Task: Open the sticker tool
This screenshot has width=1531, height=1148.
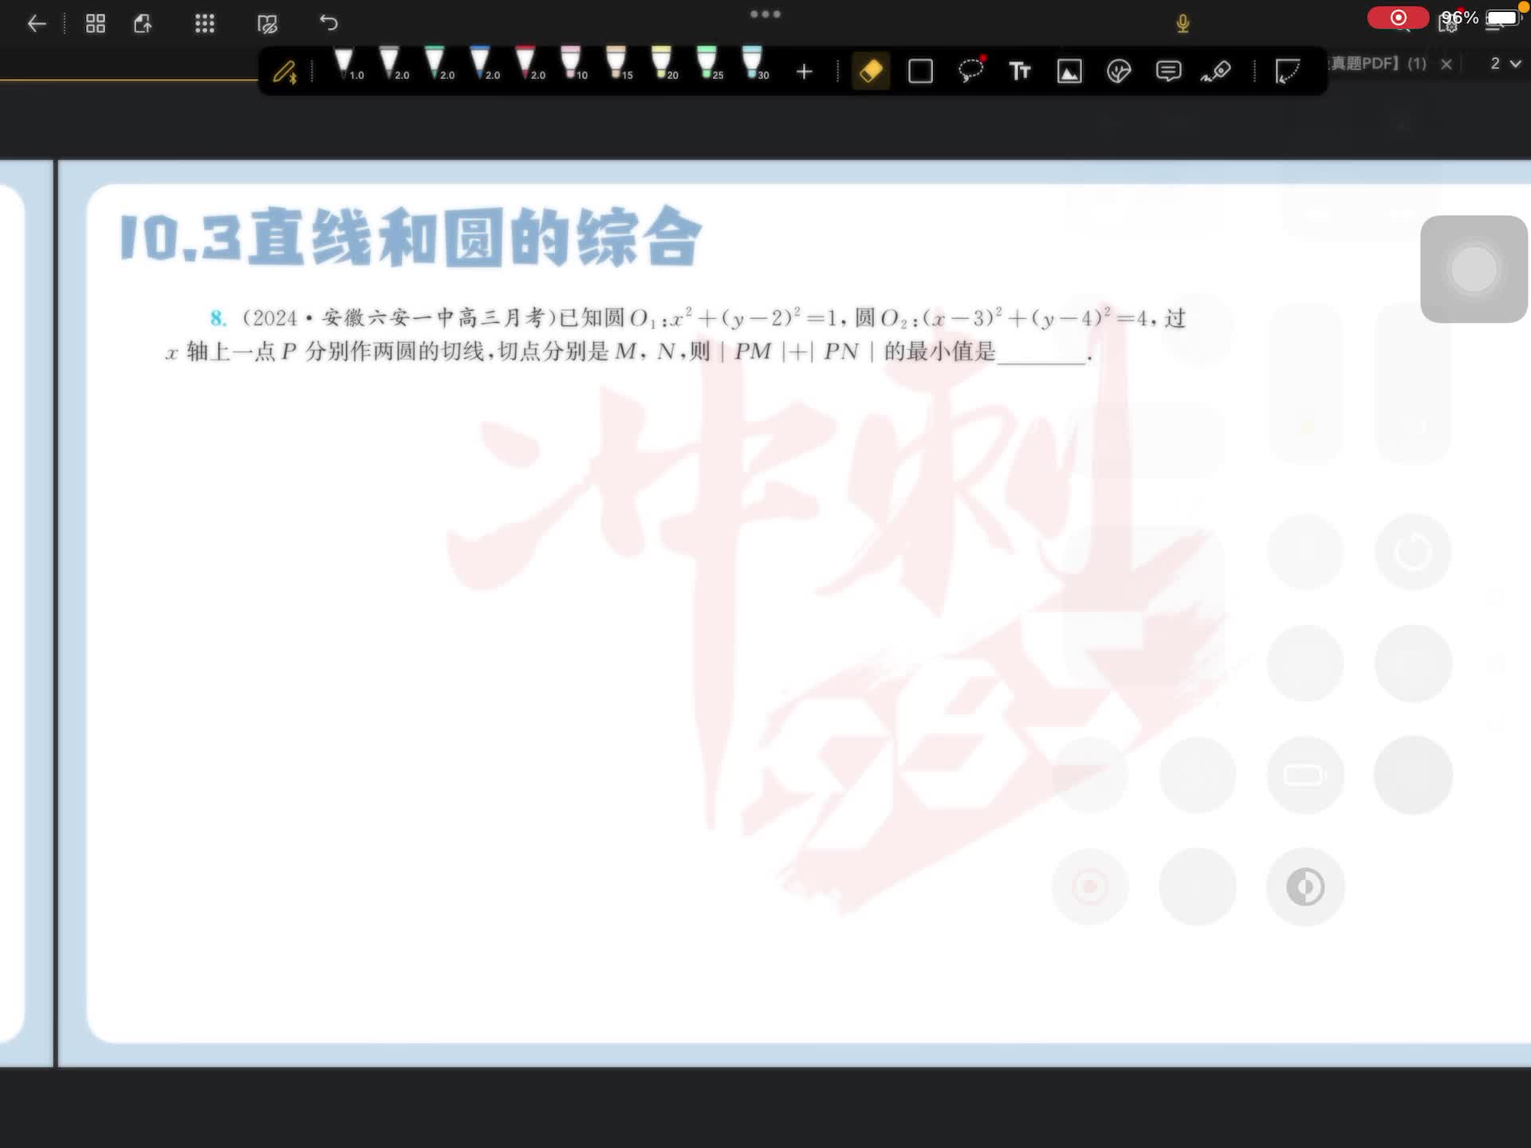Action: tap(1119, 71)
